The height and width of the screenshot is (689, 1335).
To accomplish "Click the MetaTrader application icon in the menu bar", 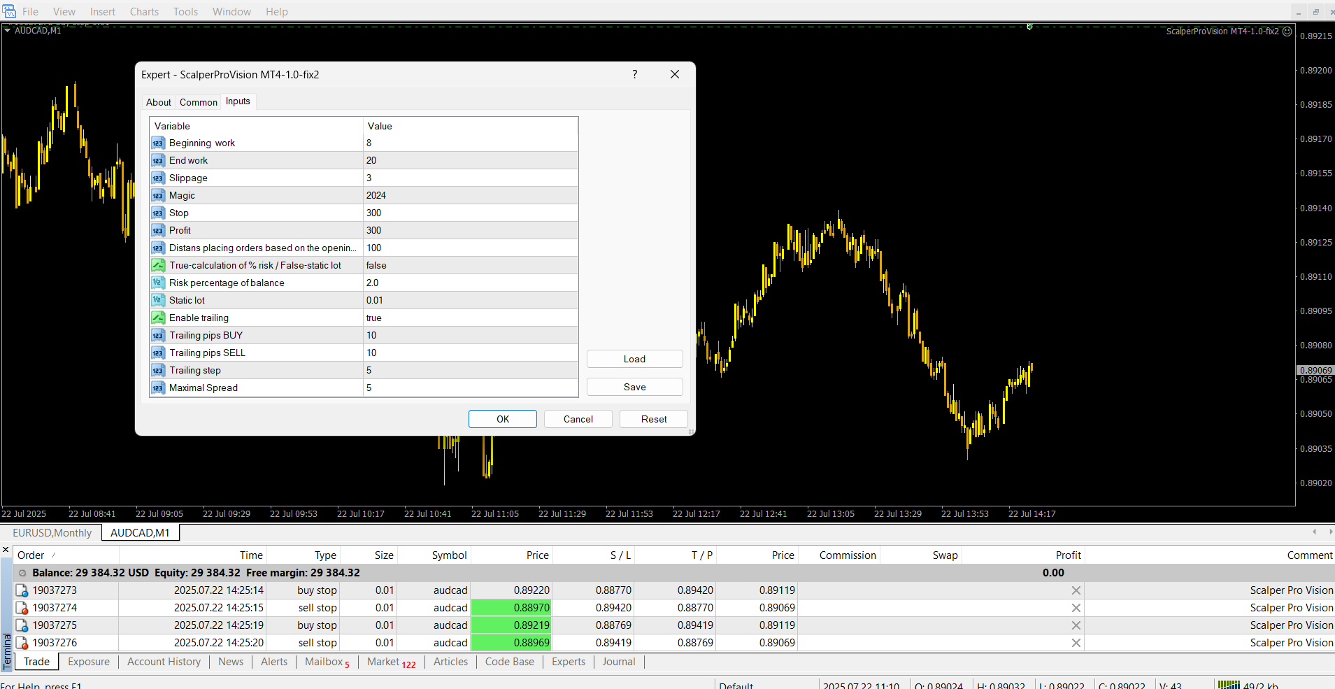I will click(9, 11).
